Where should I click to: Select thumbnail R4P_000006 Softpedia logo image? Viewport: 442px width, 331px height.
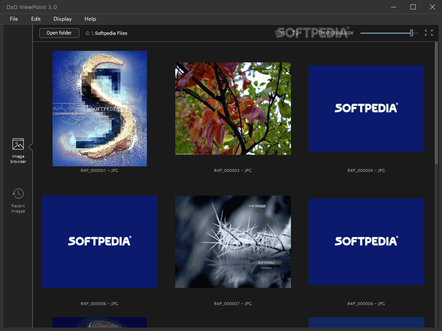click(100, 241)
